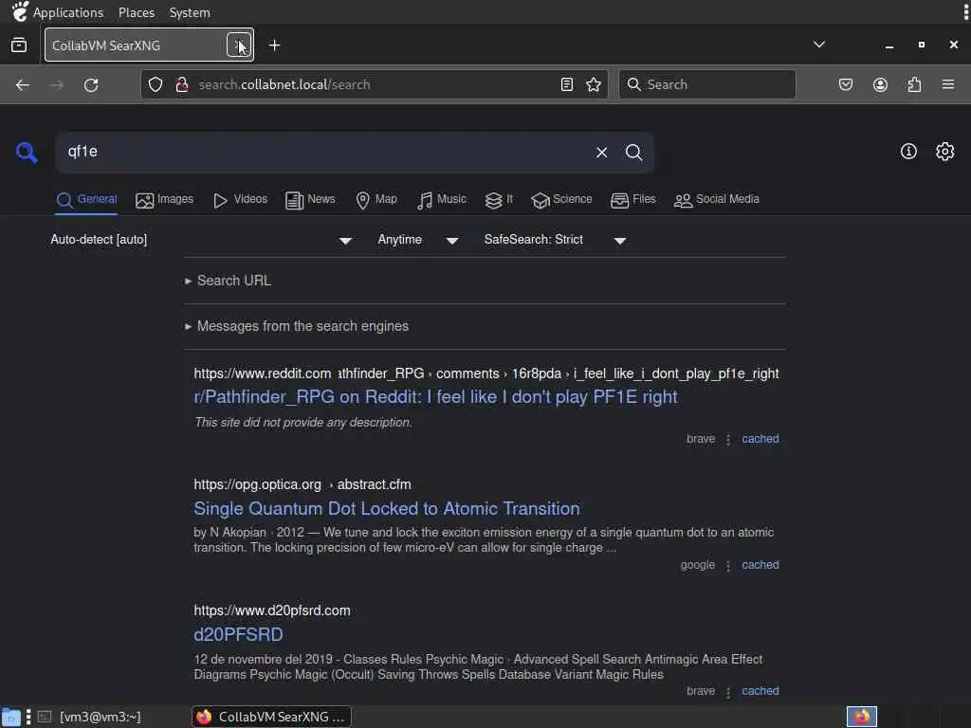Open d20PFSRD result link

pos(238,634)
